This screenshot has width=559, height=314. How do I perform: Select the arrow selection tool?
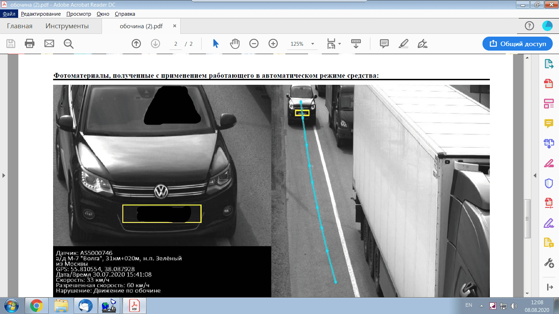(x=216, y=44)
